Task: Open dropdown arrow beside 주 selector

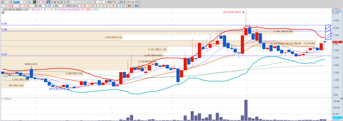Action: tap(8, 2)
